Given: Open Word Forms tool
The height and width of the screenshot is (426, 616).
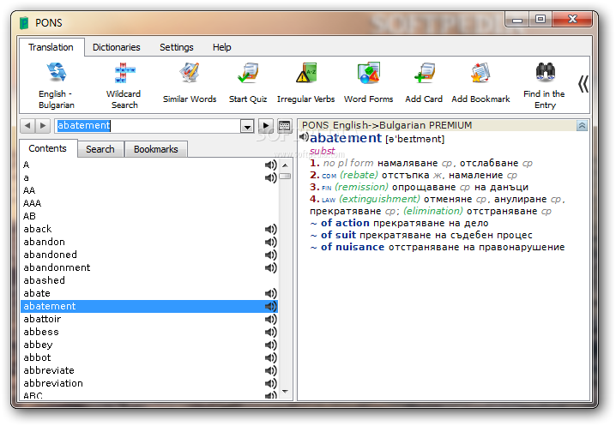Looking at the screenshot, I should coord(368,83).
